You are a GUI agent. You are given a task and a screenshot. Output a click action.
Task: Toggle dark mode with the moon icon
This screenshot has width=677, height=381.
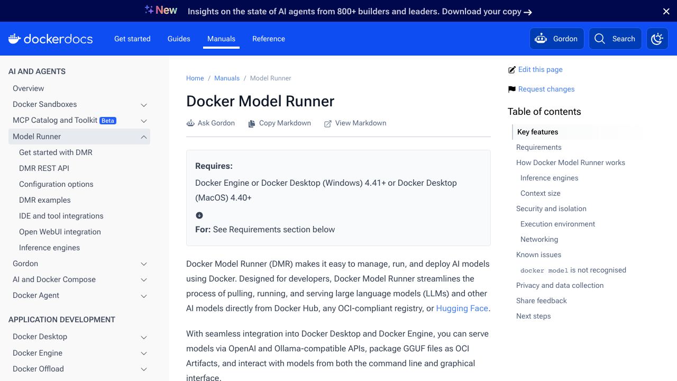point(657,39)
